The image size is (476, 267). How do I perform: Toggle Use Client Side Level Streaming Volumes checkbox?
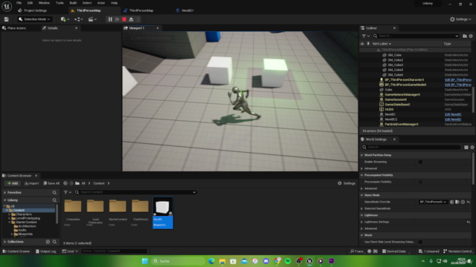coord(420,242)
